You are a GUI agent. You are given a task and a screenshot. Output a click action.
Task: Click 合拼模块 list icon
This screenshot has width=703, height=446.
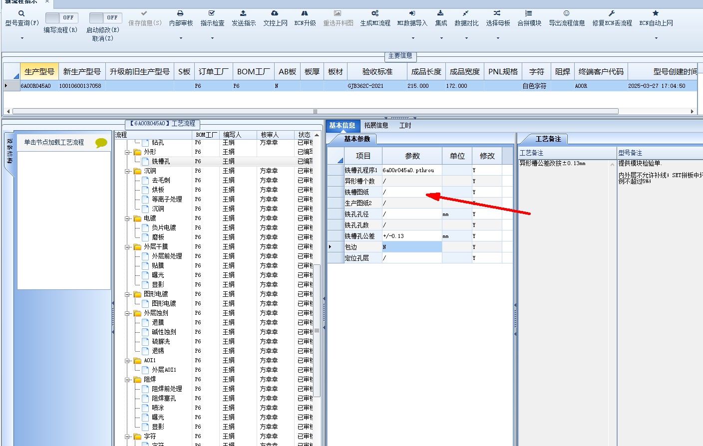pos(529,13)
